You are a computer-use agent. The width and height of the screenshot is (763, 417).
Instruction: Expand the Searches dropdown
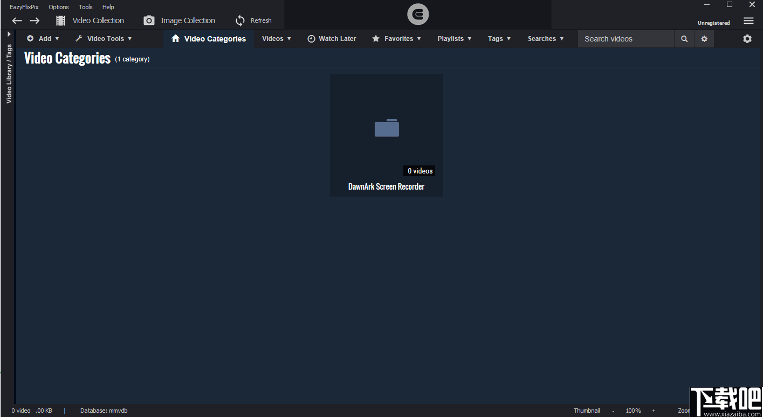tap(546, 39)
